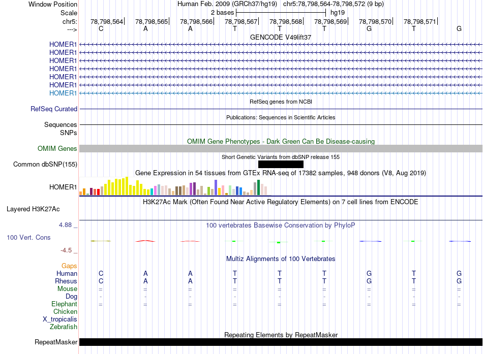This screenshot has height=354, width=483.
Task: Select the light-blue HOMER1 transcript label
Action: click(63, 93)
